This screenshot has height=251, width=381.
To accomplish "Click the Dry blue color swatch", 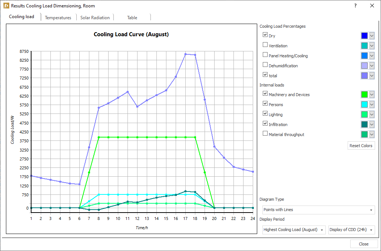I will (x=364, y=36).
